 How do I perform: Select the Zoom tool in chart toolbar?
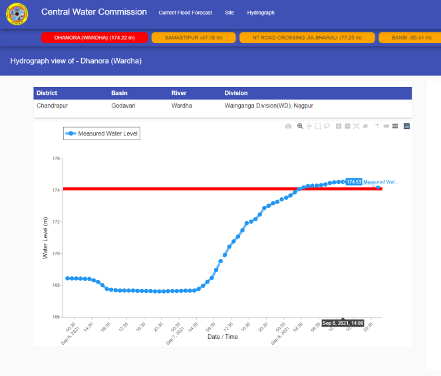[300, 126]
